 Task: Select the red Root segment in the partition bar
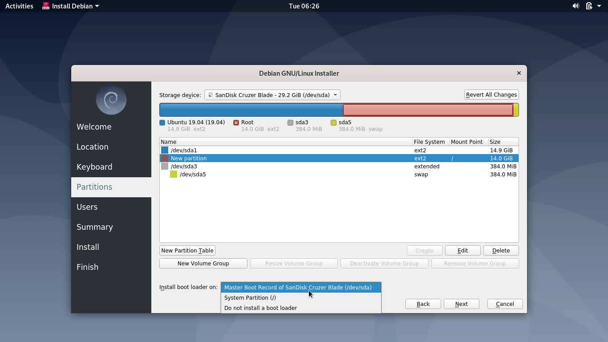tap(428, 110)
